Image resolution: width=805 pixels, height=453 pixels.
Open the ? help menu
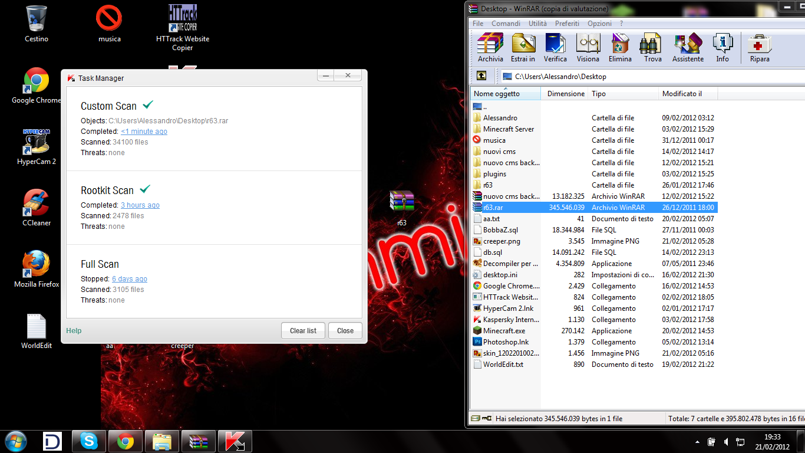pos(621,24)
